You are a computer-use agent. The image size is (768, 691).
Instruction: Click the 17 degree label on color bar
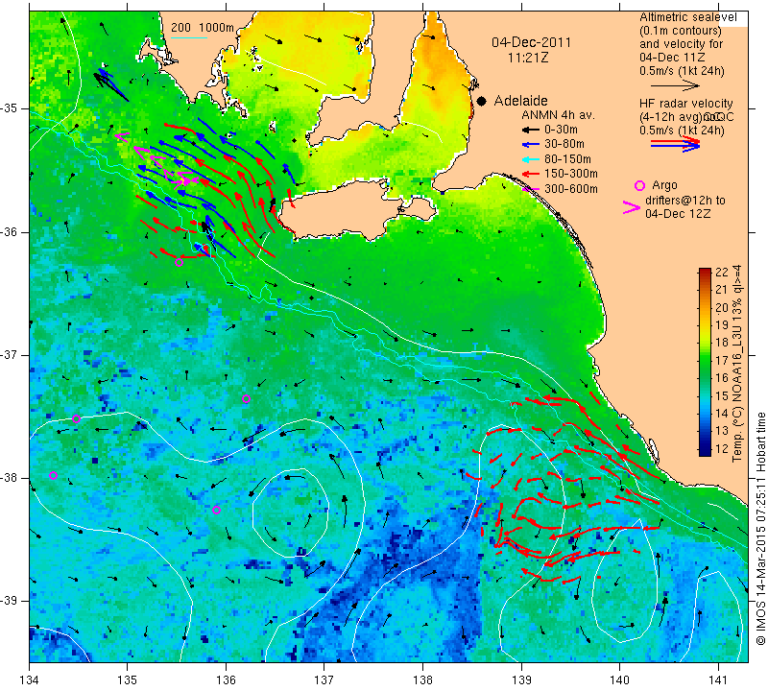tap(722, 361)
